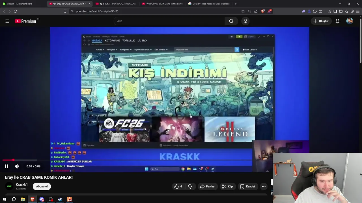The width and height of the screenshot is (362, 203).
Task: Dislike the video with thumbs down
Action: tap(190, 186)
